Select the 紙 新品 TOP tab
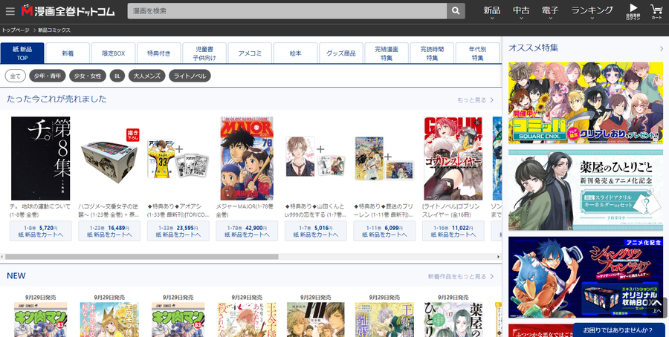The width and height of the screenshot is (669, 337). pos(22,53)
